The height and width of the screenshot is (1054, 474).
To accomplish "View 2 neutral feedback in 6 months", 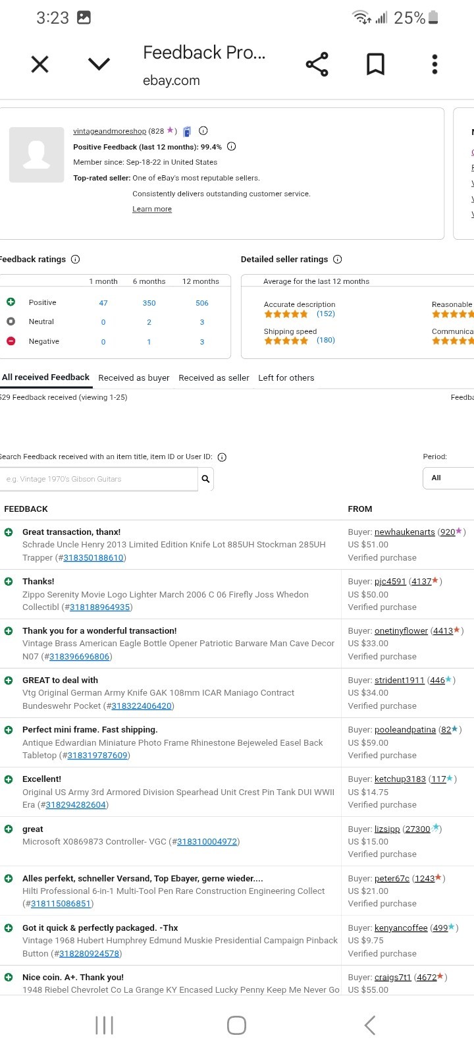I will click(149, 322).
